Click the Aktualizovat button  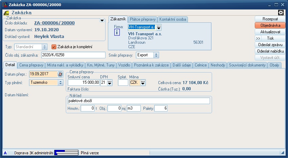tap(270, 32)
